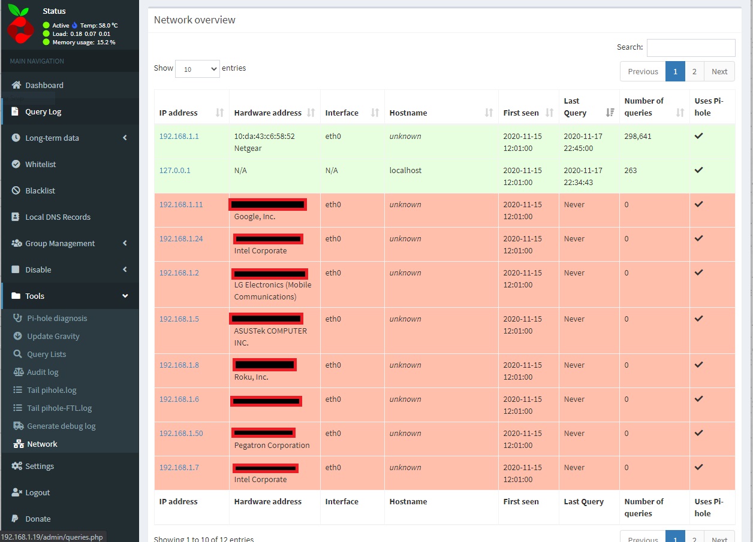Click the Pi-hole diagnosis stethoscope icon
Viewport: 753px width, 542px height.
[17, 318]
